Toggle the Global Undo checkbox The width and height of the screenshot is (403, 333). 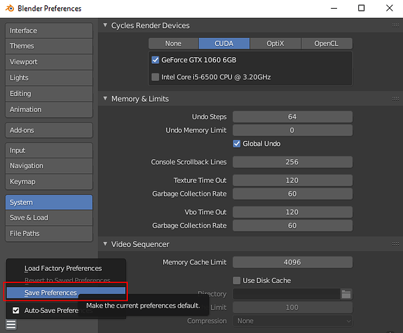point(236,144)
